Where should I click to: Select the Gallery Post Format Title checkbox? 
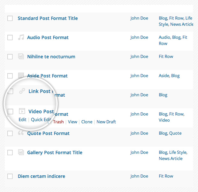tap(10, 153)
